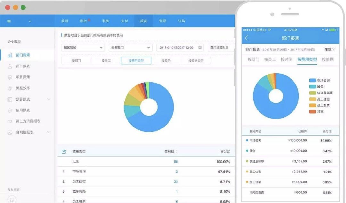Click the 汇总 count link 95

(176, 162)
